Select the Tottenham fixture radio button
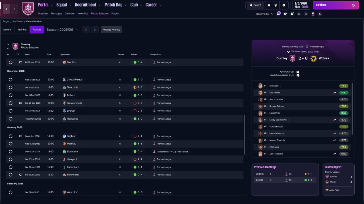The image size is (364, 204). click(x=11, y=167)
